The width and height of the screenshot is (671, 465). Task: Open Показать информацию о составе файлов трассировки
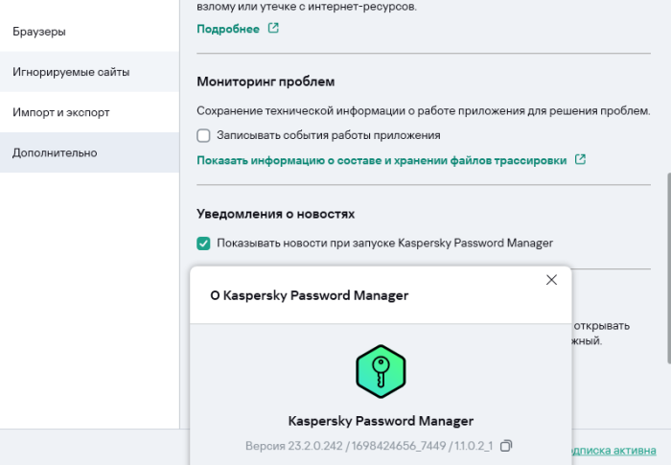pyautogui.click(x=382, y=159)
